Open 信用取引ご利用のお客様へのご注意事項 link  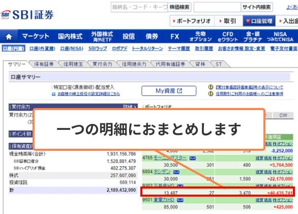[x=249, y=94]
